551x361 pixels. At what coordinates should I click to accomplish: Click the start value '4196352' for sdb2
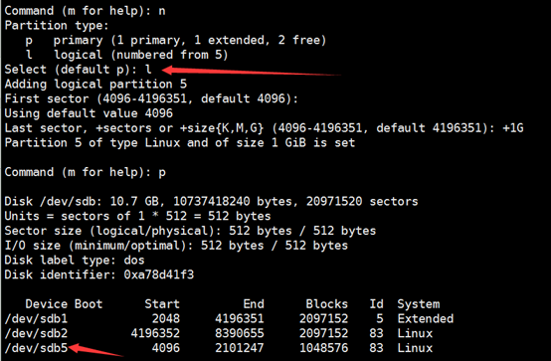155,333
